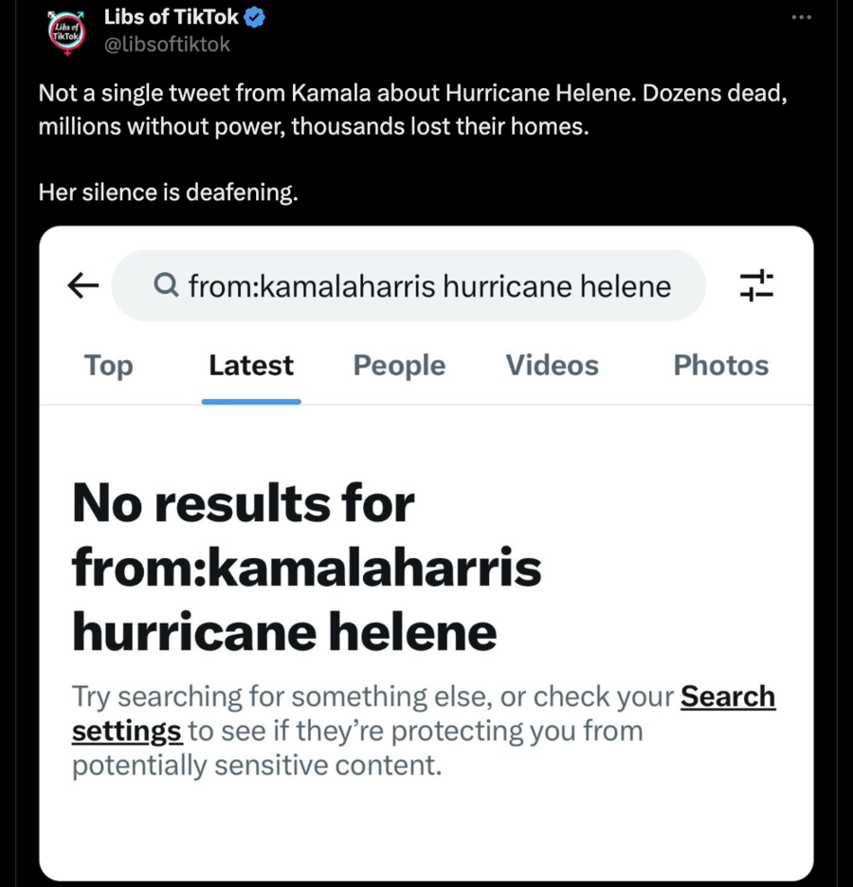
Task: Switch to the Videos tab
Action: (x=552, y=365)
